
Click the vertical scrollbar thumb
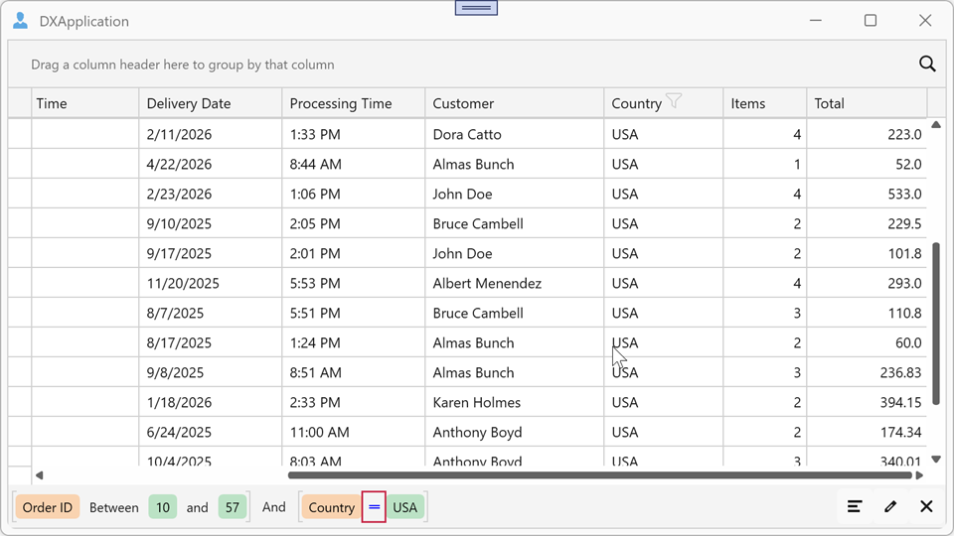tap(936, 324)
